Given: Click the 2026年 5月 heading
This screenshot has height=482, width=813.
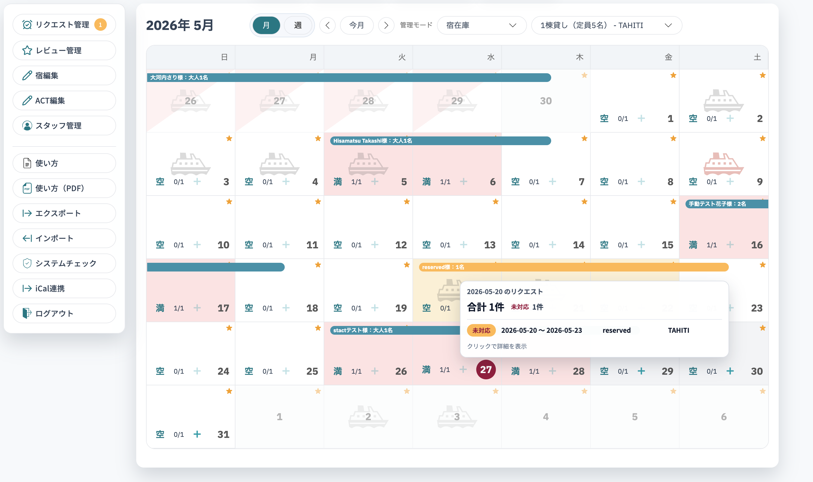Looking at the screenshot, I should pyautogui.click(x=179, y=25).
